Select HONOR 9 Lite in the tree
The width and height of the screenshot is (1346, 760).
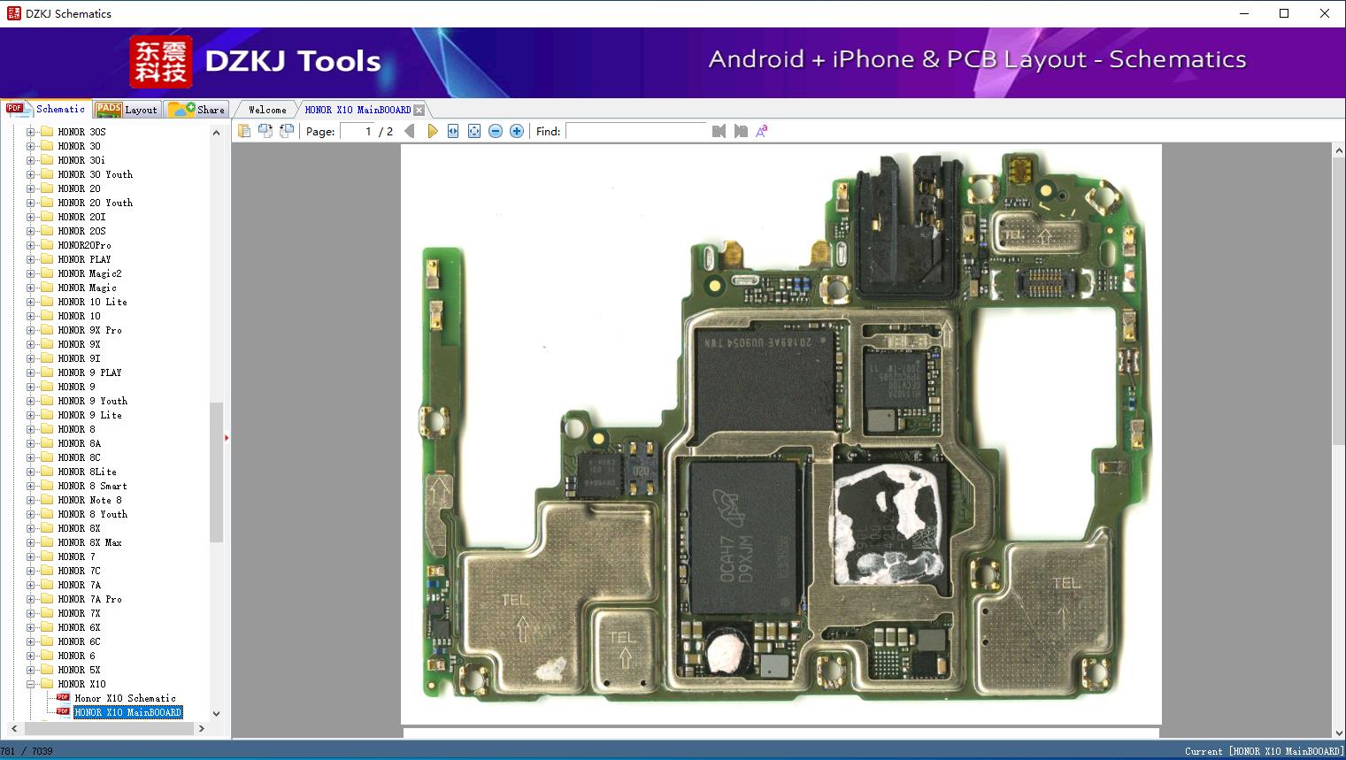tap(90, 415)
